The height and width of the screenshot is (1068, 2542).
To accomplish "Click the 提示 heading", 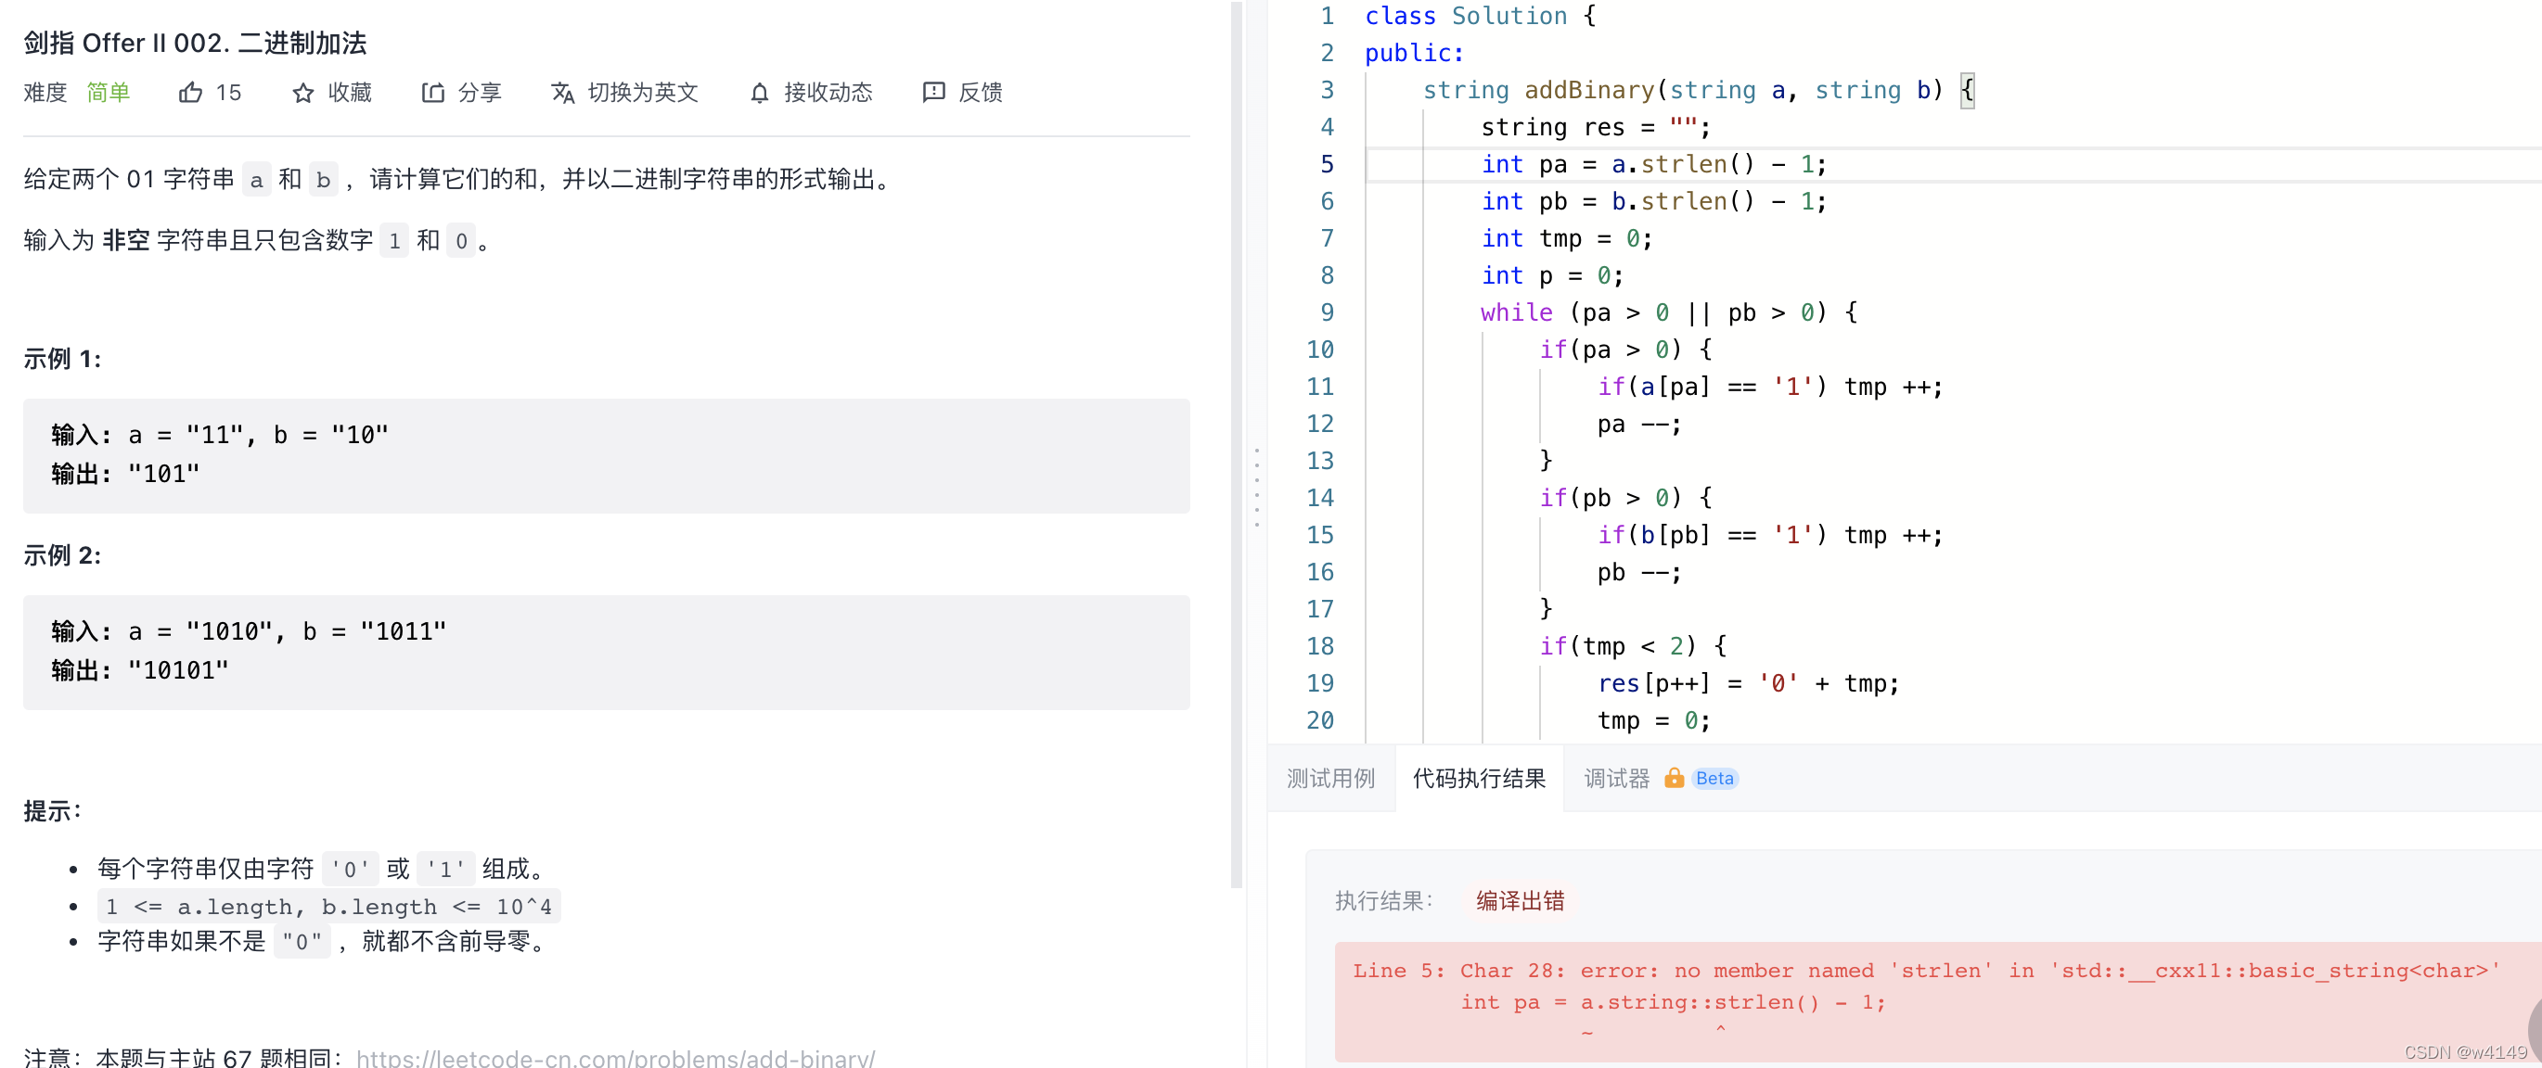I will pyautogui.click(x=52, y=811).
